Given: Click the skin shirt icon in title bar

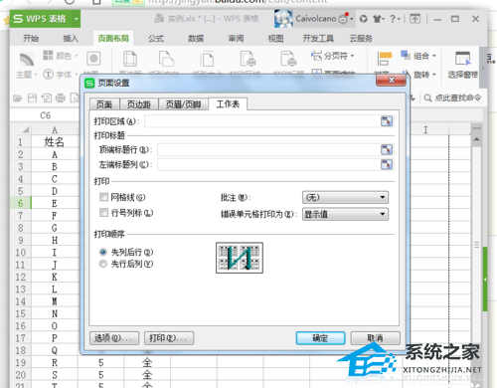Looking at the screenshot, I should pyautogui.click(x=377, y=19).
